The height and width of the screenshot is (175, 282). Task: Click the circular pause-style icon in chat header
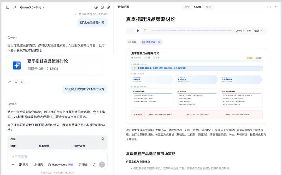(96, 7)
